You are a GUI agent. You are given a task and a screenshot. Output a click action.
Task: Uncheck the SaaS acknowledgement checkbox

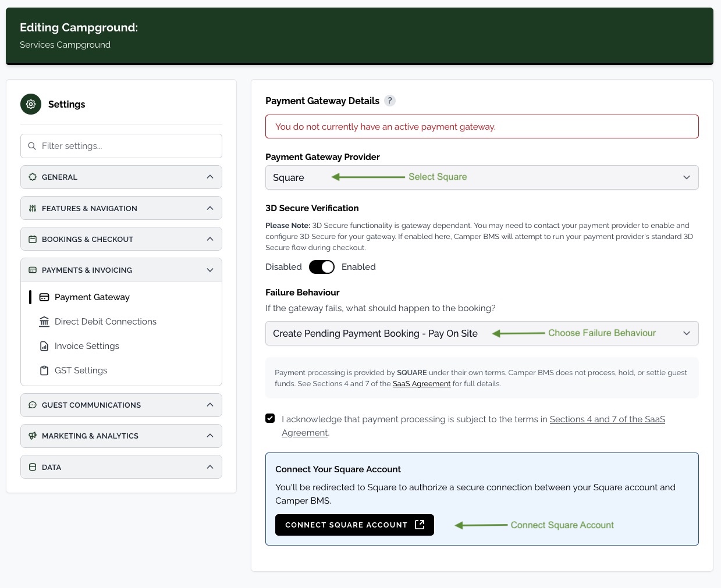(270, 418)
